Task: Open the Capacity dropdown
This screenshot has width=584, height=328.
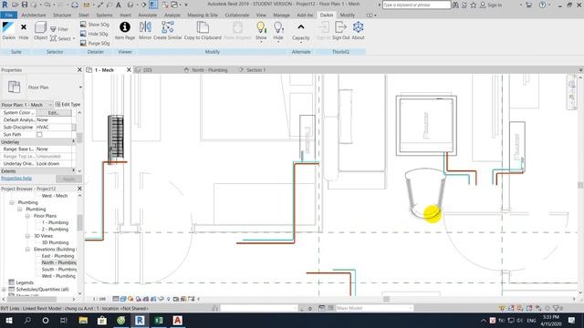Action: [x=300, y=31]
